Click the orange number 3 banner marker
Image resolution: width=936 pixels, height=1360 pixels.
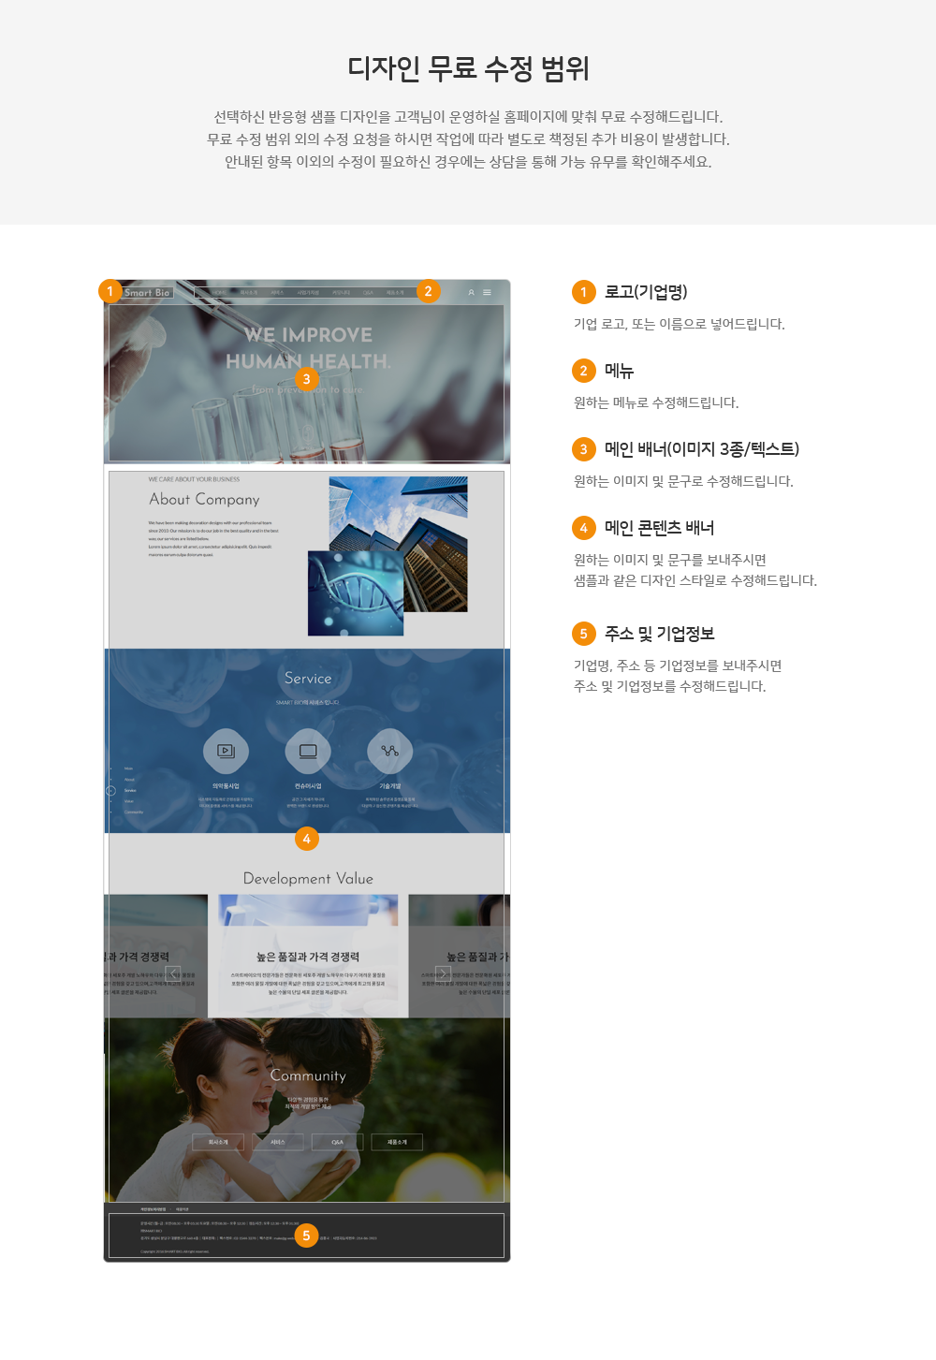coord(306,379)
